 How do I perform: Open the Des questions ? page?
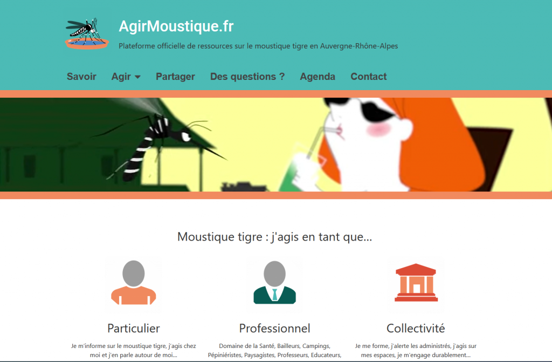tap(247, 77)
